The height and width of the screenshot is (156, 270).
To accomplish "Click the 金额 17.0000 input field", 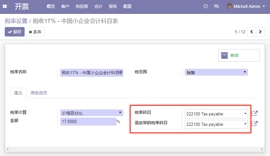I will 88,121.
